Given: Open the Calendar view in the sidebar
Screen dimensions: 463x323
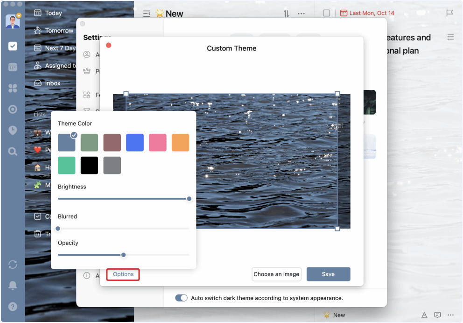Looking at the screenshot, I should [x=13, y=67].
